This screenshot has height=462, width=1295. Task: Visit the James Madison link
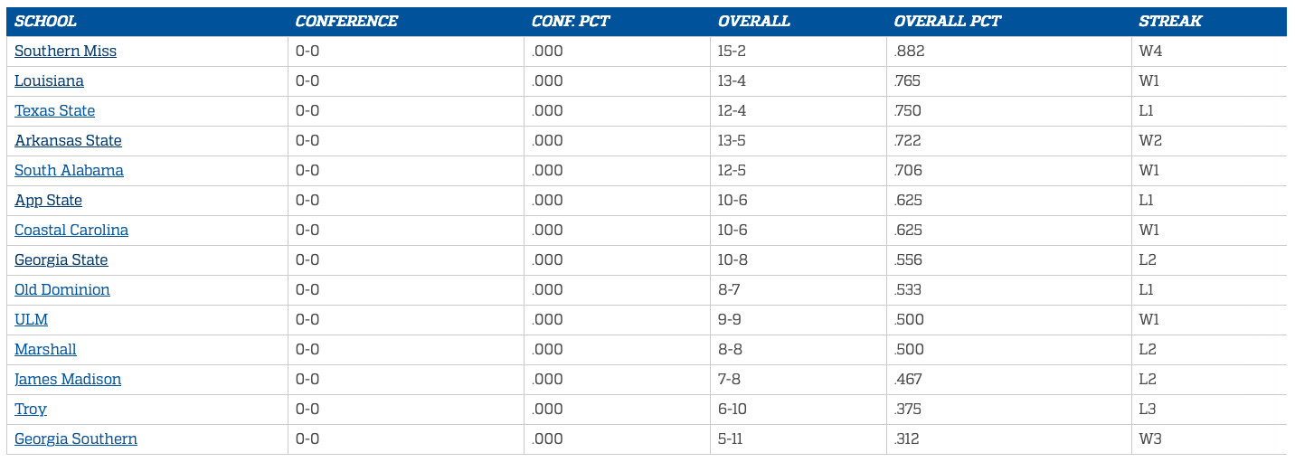point(68,380)
